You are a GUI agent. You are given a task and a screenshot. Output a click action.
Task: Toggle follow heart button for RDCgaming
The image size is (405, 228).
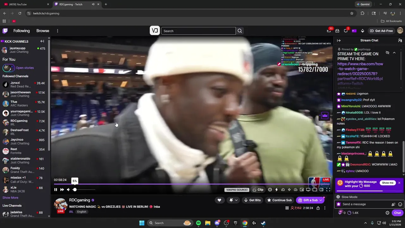(x=219, y=200)
